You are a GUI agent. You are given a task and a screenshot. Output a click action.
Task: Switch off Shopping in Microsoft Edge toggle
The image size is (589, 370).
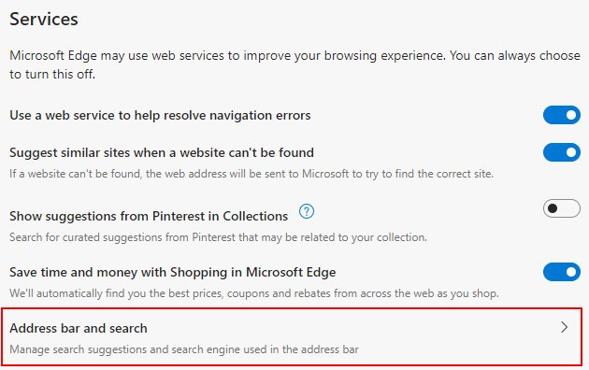pyautogui.click(x=562, y=272)
